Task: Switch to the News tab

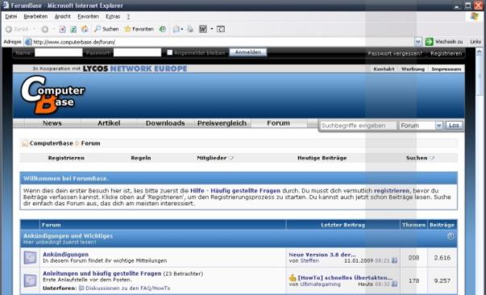Action: (x=52, y=123)
